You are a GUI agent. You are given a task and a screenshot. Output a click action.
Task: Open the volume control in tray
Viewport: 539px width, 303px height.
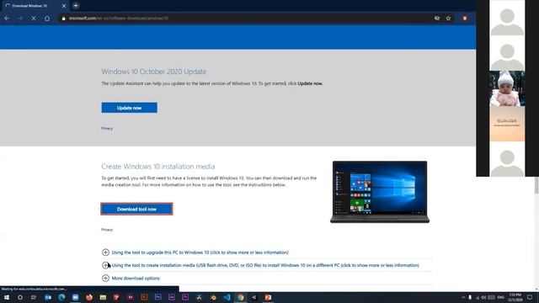click(483, 297)
